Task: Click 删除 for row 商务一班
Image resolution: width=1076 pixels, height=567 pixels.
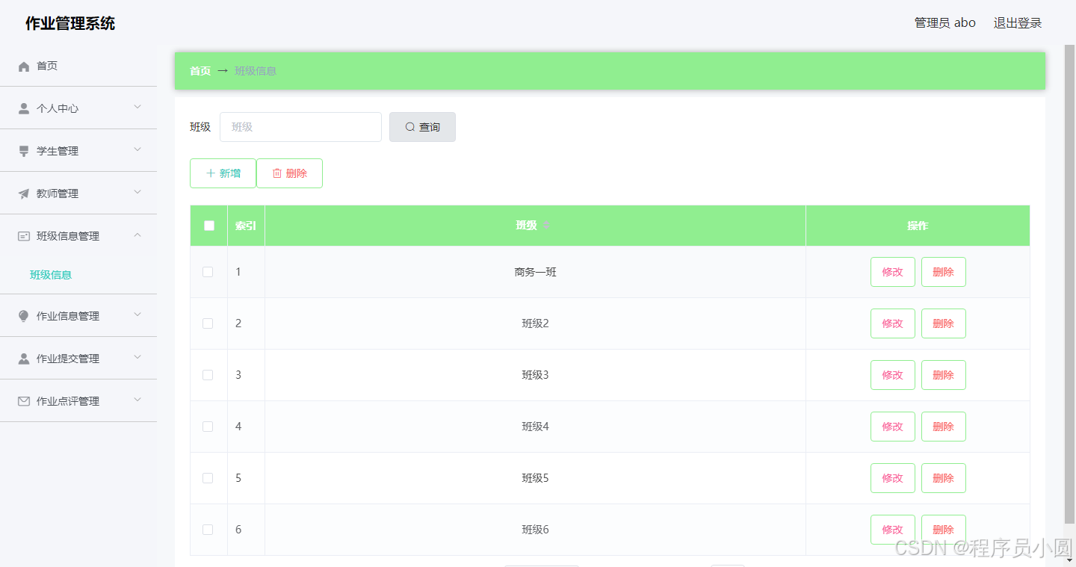Action: [944, 272]
